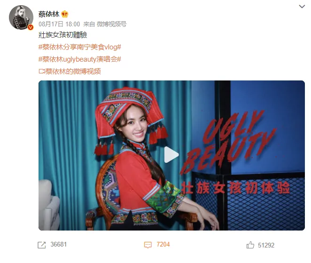Open the 7204 comments count
This screenshot has width=311, height=263.
point(163,244)
